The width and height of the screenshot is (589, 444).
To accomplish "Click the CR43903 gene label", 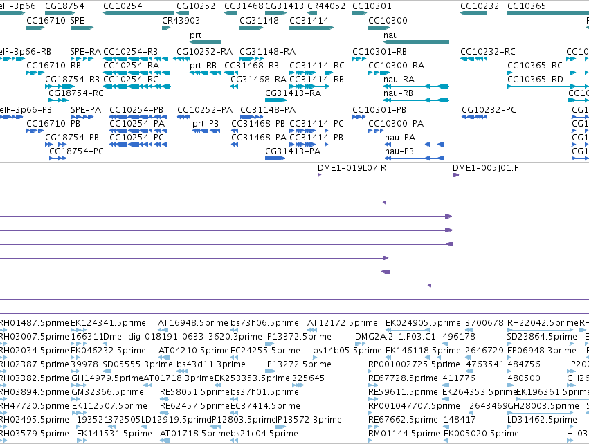I will pyautogui.click(x=181, y=20).
